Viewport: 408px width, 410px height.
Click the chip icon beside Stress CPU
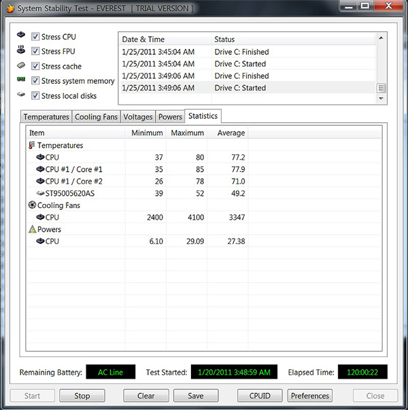pyautogui.click(x=21, y=35)
